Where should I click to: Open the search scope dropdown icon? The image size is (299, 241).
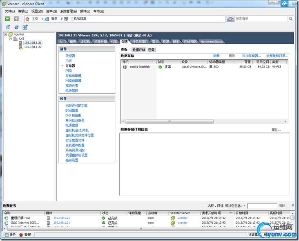230,19
